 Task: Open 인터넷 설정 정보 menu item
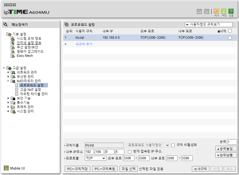[29, 43]
